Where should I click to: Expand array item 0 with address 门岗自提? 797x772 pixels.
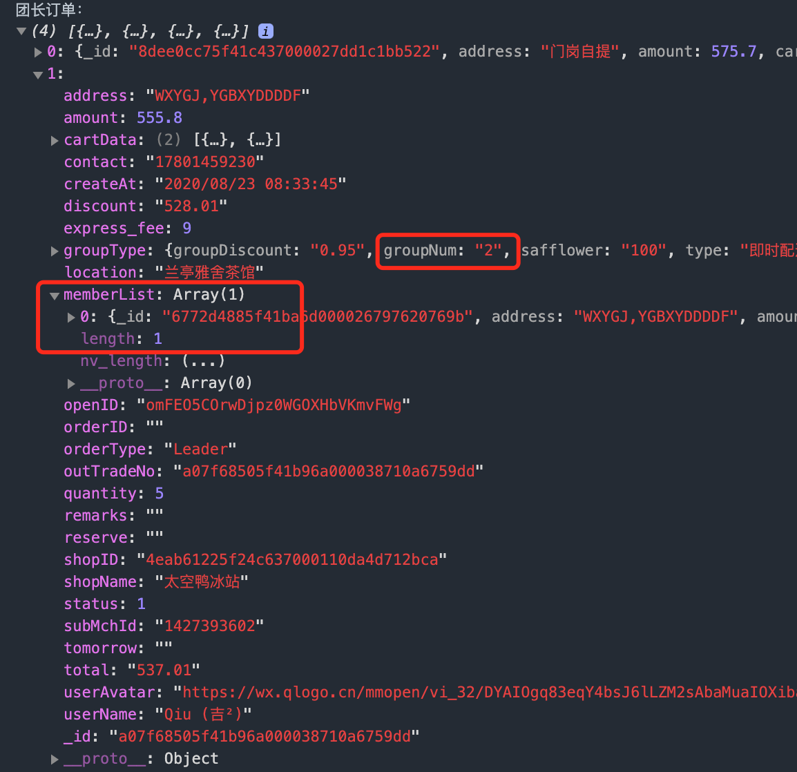coord(38,52)
